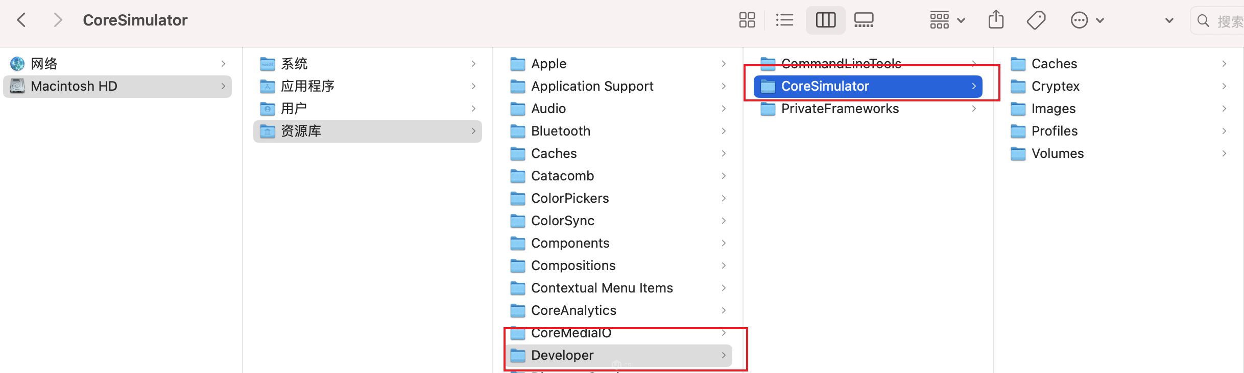Select the Catacomb folder
Viewport: 1244px width, 373px height.
(x=618, y=176)
